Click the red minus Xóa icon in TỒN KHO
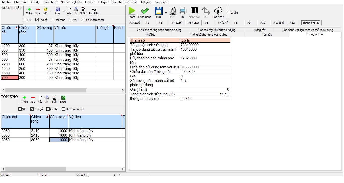344x183 pixels. [x=33, y=98]
